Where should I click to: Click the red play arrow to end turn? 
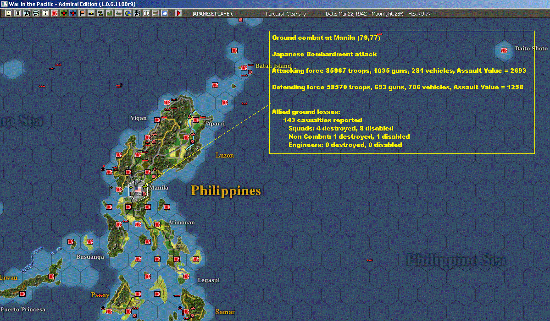178,13
